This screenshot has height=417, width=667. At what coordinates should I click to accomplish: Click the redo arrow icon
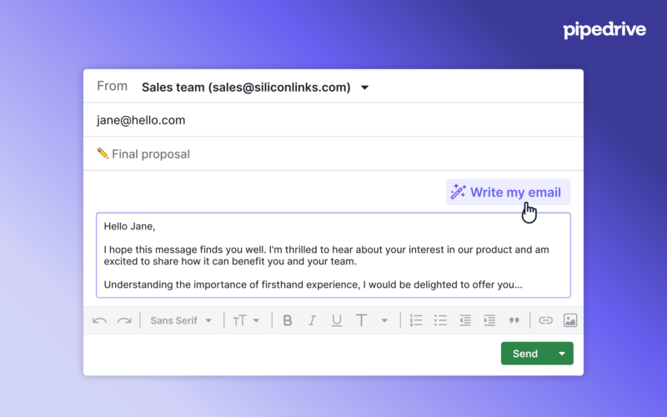(124, 320)
